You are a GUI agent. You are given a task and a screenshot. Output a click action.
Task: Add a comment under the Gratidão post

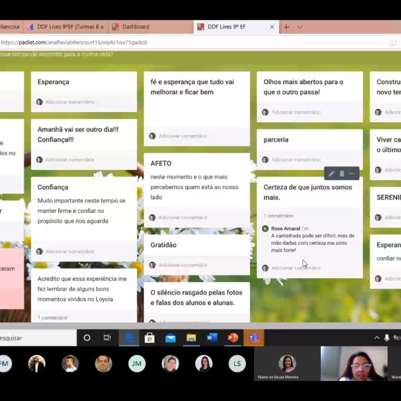coord(183,265)
